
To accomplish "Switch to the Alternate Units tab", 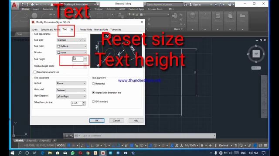I will pos(101,29).
